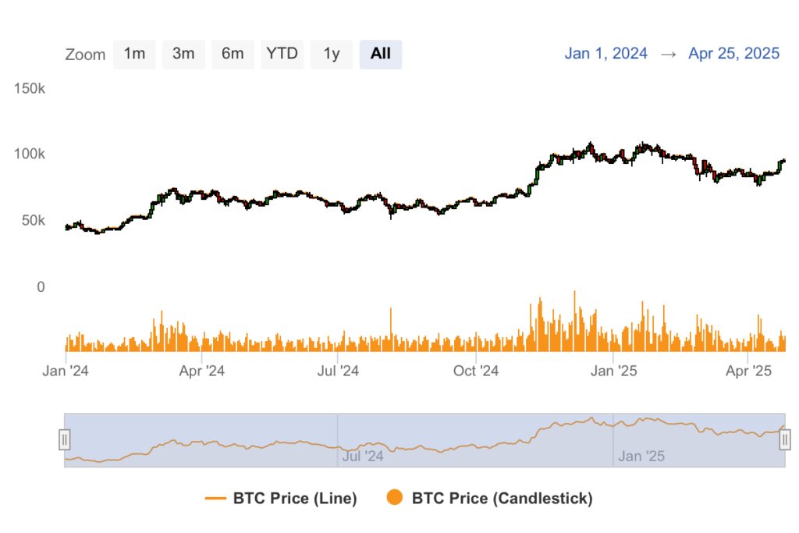799x533 pixels.
Task: Click the right navigator range handle
Action: [x=785, y=440]
